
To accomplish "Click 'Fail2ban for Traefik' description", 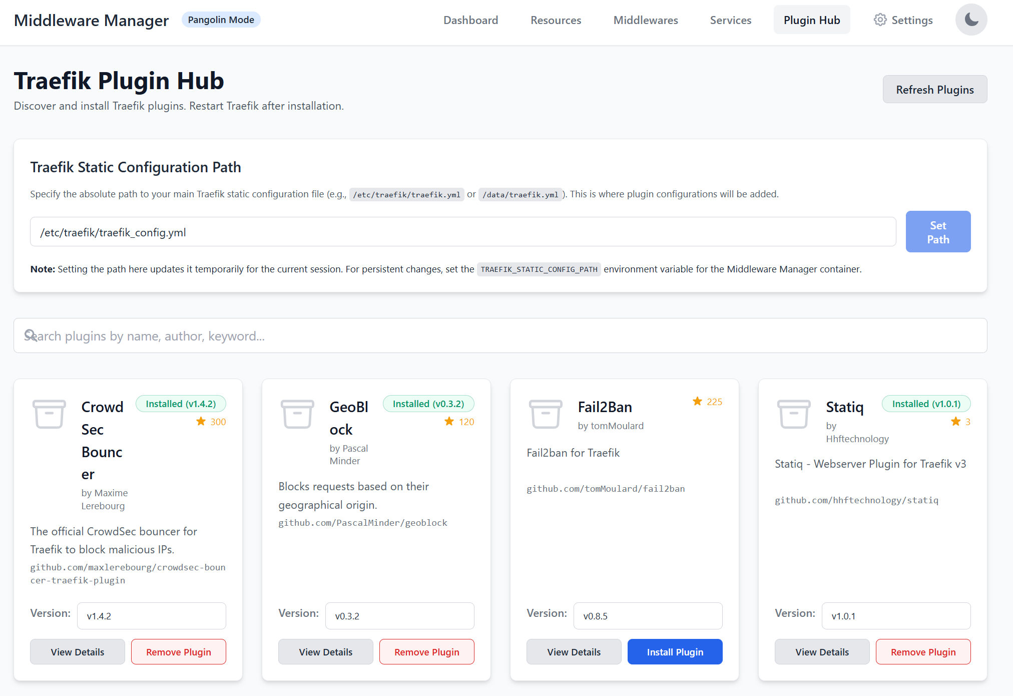I will click(573, 453).
